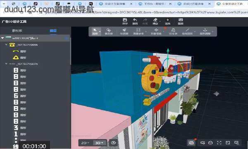Viewport: 248px width, 149px height.
Task: Collapse the top-level door sign tree node
Action: click(x=2, y=38)
